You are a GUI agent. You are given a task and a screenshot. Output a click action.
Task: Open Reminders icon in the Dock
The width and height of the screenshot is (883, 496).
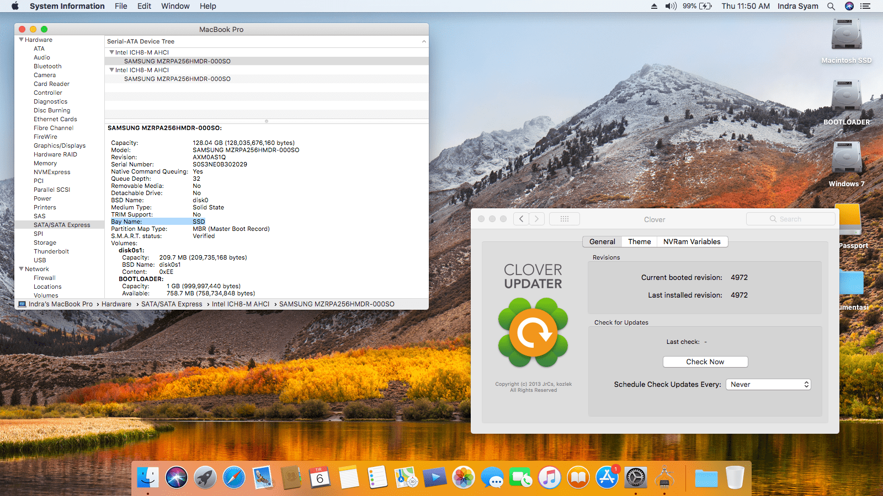point(377,477)
